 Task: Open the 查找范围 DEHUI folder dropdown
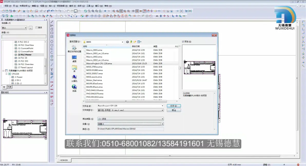click(122, 42)
